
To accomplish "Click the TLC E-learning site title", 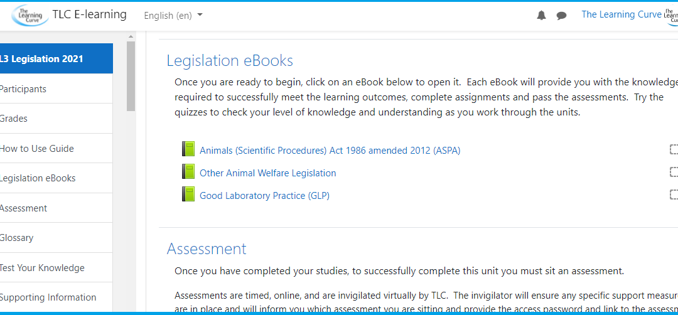I will click(x=89, y=14).
